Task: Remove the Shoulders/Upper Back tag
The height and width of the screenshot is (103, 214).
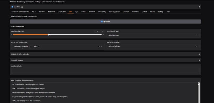Action: (30, 47)
